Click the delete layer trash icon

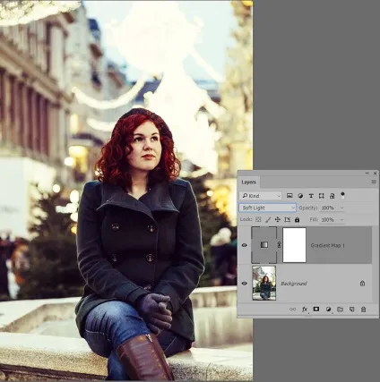363,310
